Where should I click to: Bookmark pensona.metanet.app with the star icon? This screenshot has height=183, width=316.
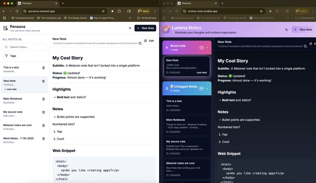103,11
